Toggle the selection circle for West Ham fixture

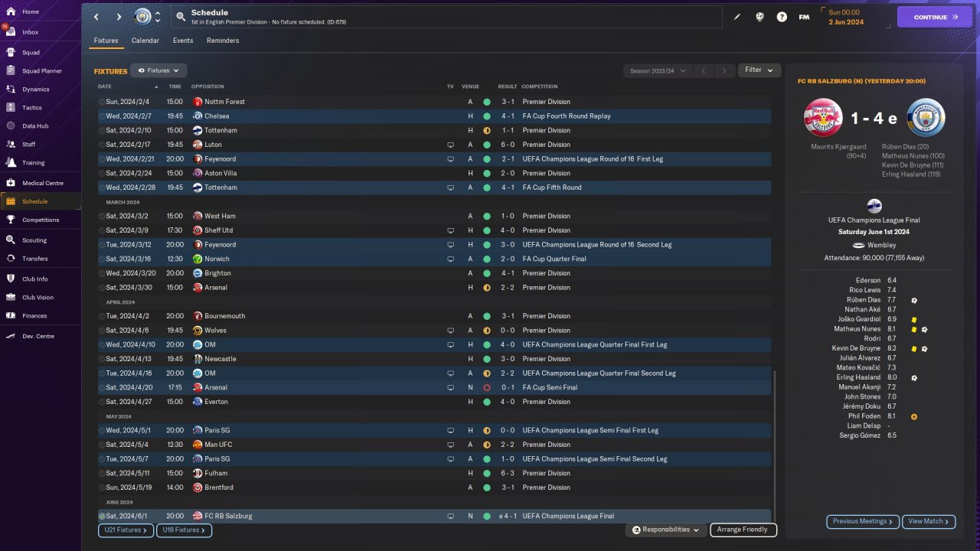[102, 217]
